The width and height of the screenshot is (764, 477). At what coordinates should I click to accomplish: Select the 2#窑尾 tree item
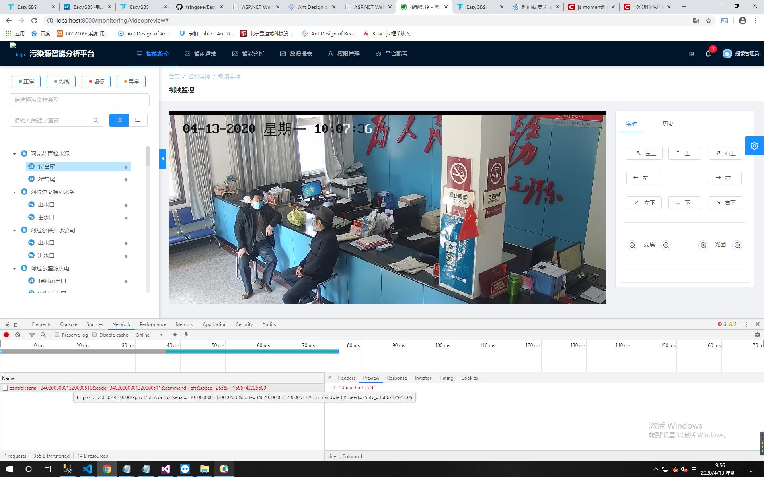coord(47,179)
